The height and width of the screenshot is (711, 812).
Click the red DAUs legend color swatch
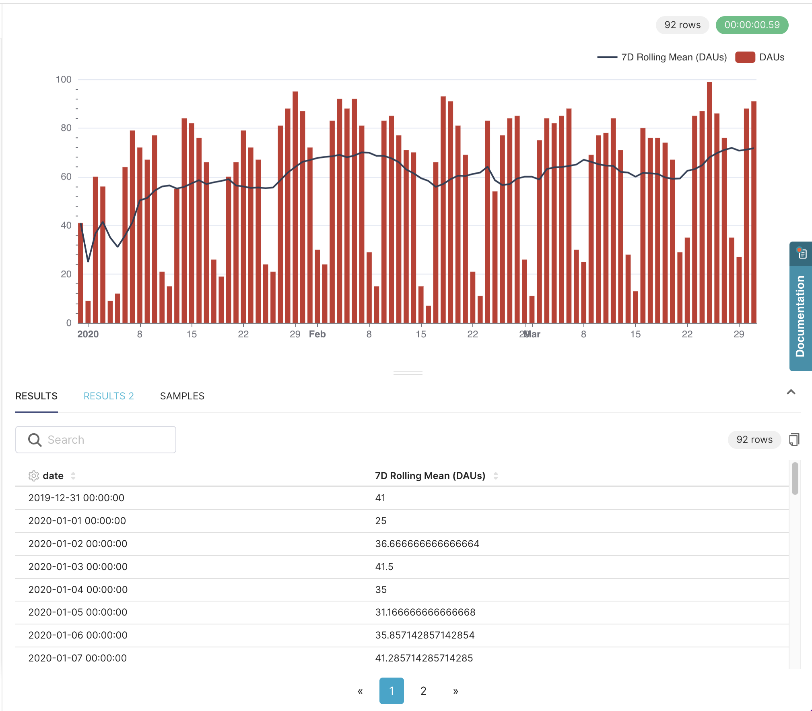click(x=745, y=57)
